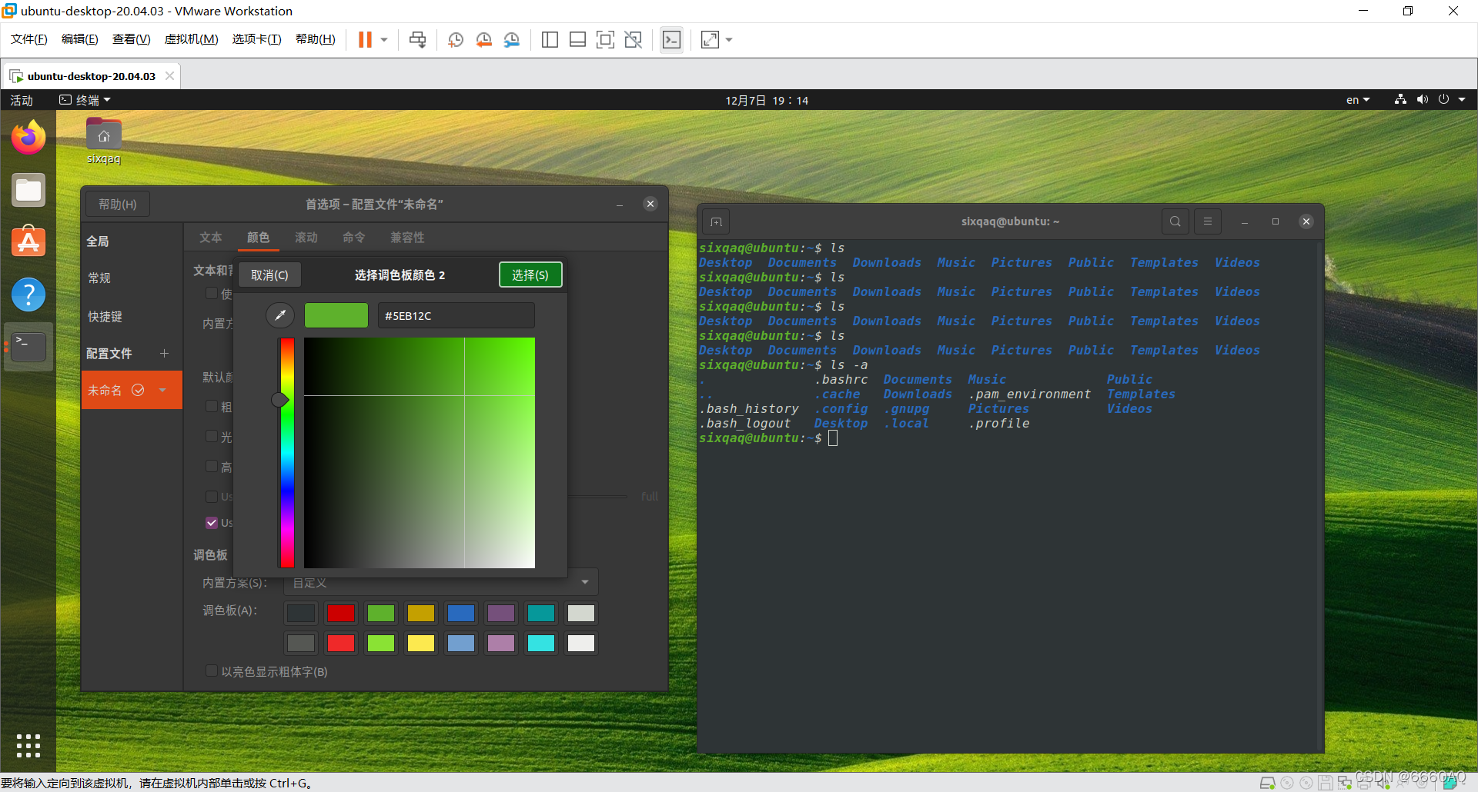Click the 帮助(H) button in preferences window
The image size is (1478, 792).
tap(117, 205)
